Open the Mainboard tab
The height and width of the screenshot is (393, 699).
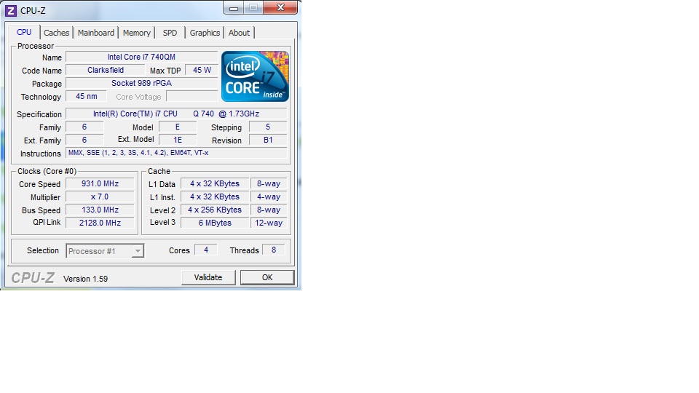click(x=96, y=33)
